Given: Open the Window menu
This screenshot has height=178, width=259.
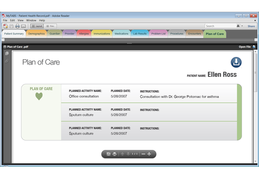Looking at the screenshot, I should click(31, 20).
